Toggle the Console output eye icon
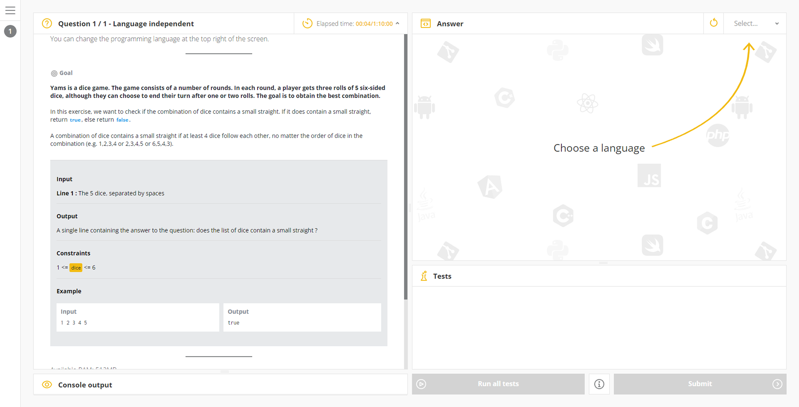This screenshot has height=407, width=799. tap(47, 385)
